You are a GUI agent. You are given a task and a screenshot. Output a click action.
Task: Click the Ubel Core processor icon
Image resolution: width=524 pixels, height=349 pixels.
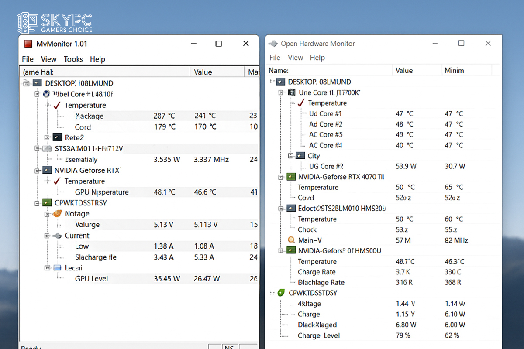point(47,94)
